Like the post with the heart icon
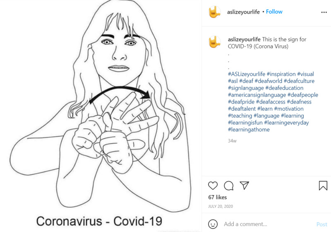This screenshot has width=331, height=232. click(213, 186)
